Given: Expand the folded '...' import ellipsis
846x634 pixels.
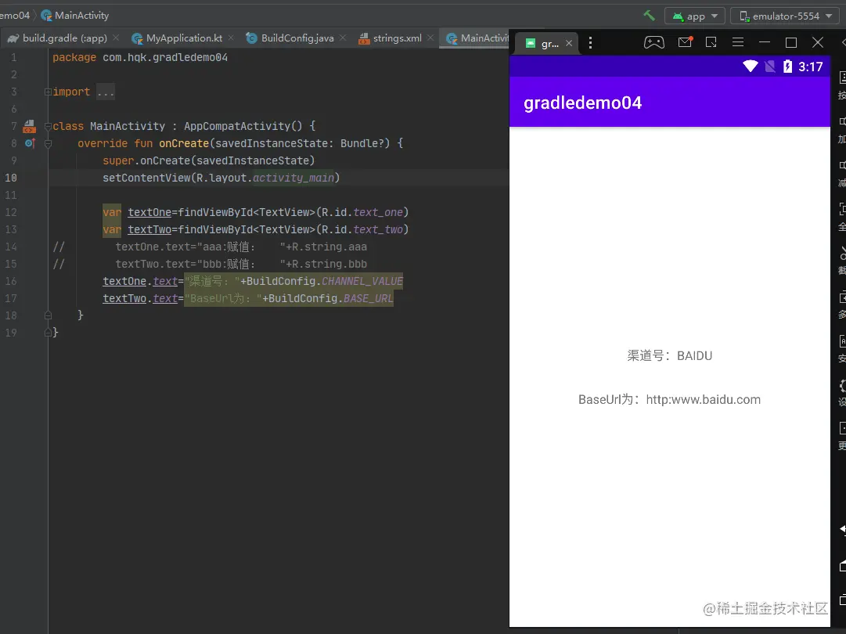Looking at the screenshot, I should (106, 92).
